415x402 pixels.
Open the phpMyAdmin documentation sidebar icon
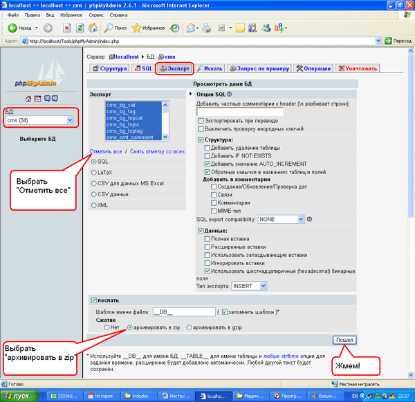click(47, 99)
